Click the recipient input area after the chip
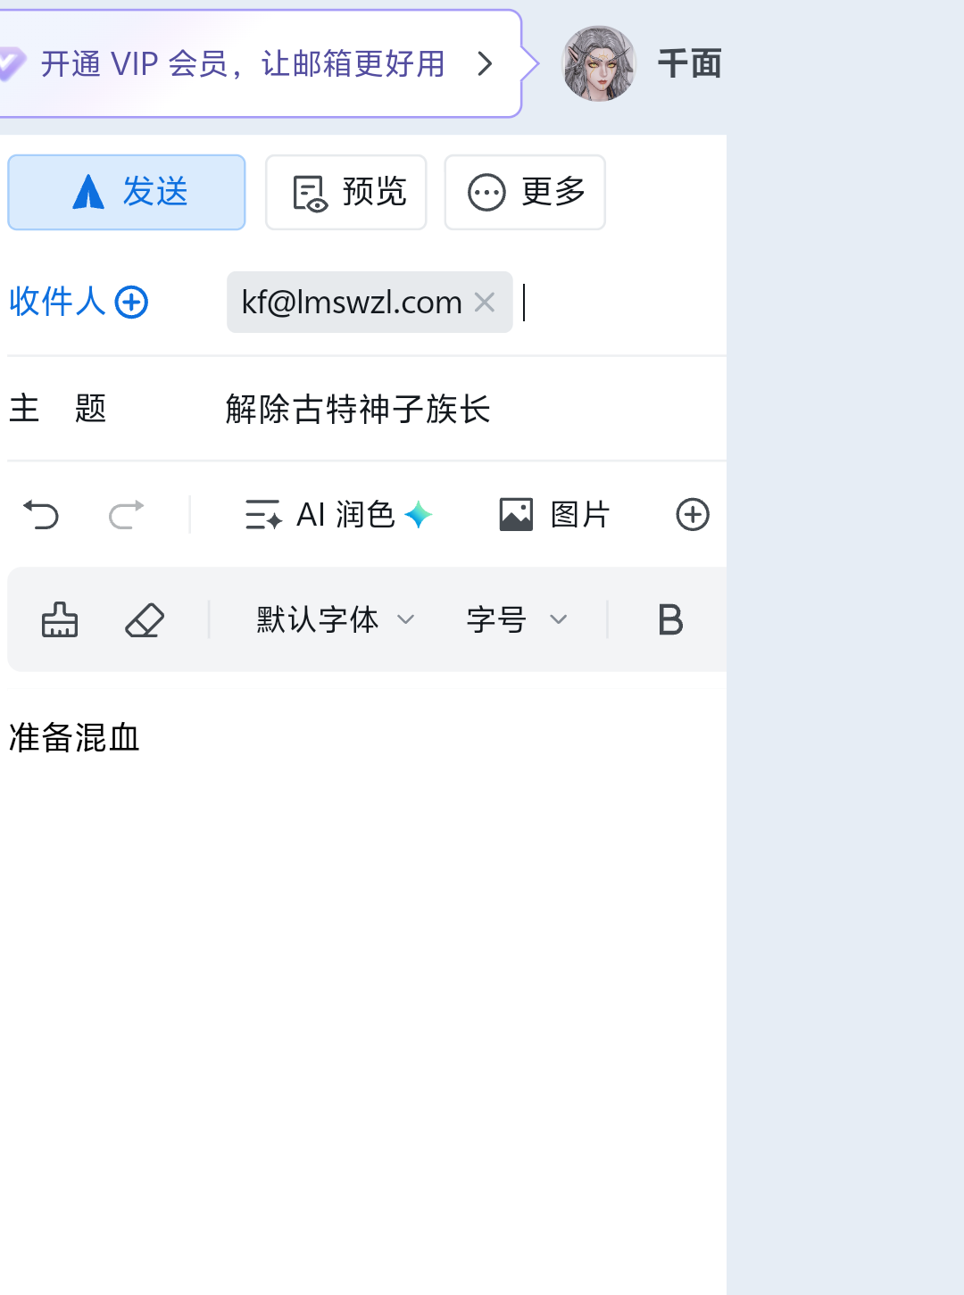The image size is (964, 1295). coord(623,303)
